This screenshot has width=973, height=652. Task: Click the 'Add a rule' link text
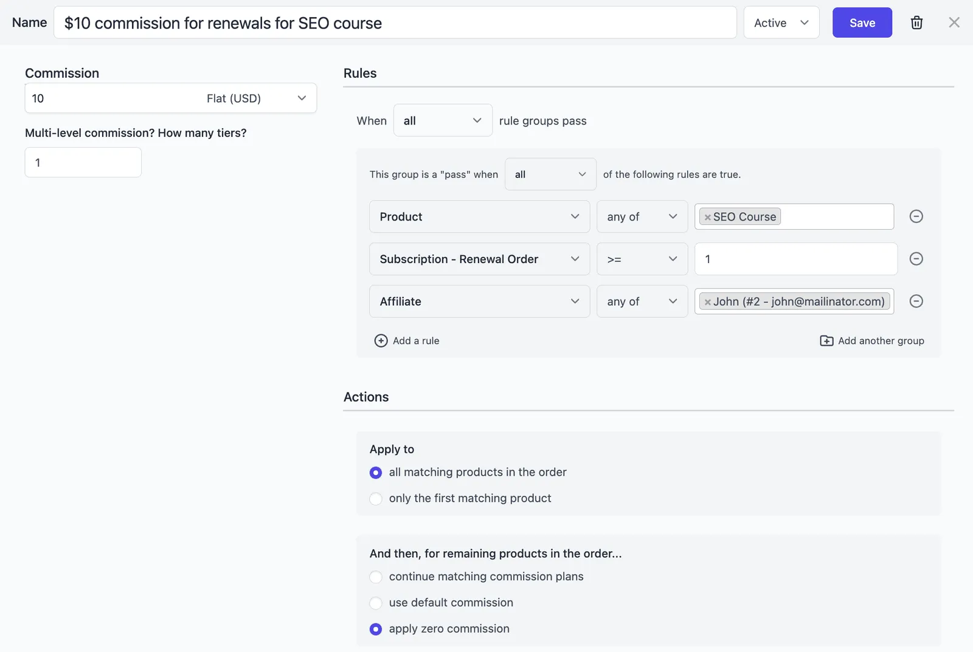(416, 341)
